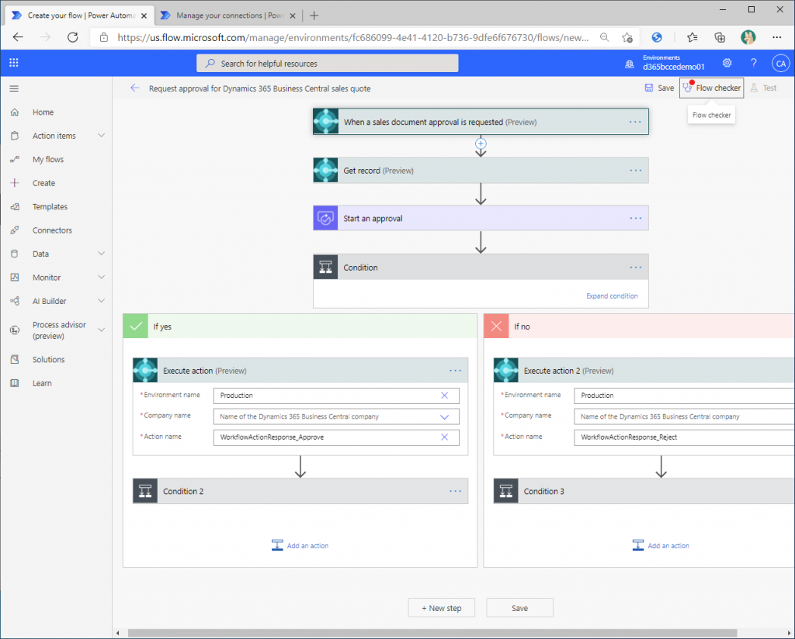Expand the AI Builder sidebar section
The image size is (795, 639).
101,301
